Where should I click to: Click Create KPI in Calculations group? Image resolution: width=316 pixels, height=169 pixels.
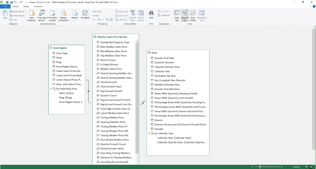tap(164, 15)
